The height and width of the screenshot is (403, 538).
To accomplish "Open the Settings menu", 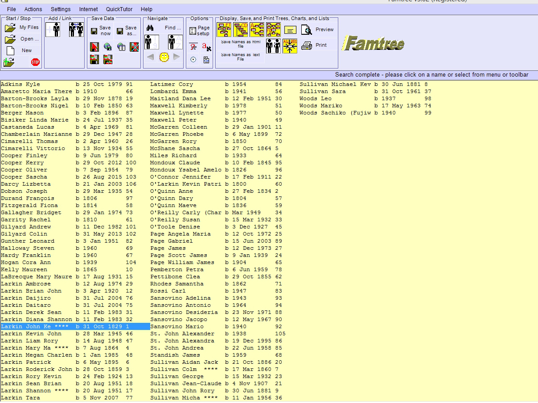I will coord(61,9).
